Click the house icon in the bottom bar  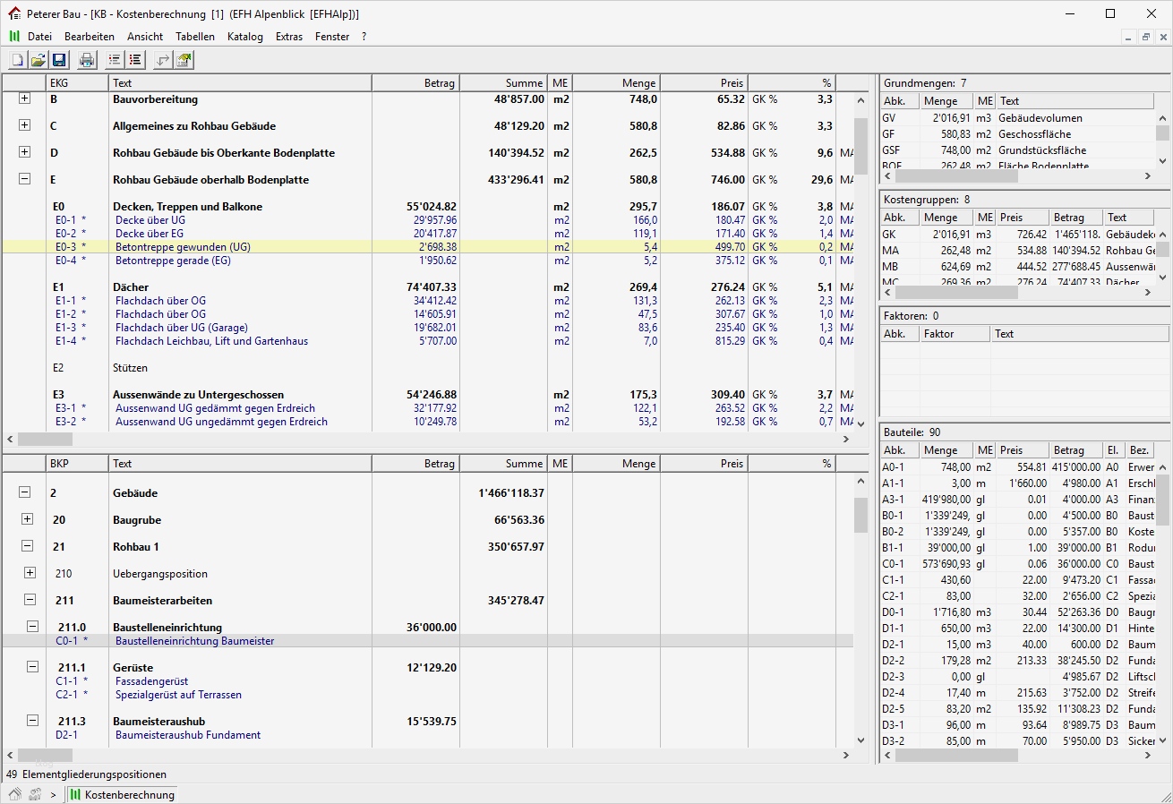(x=15, y=794)
